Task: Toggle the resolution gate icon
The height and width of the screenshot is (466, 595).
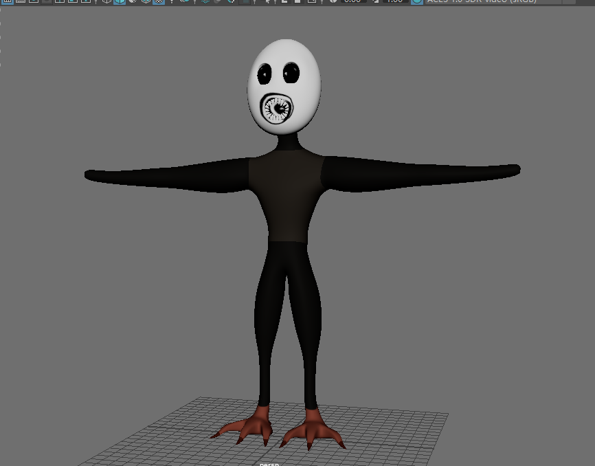Action: tap(34, 1)
